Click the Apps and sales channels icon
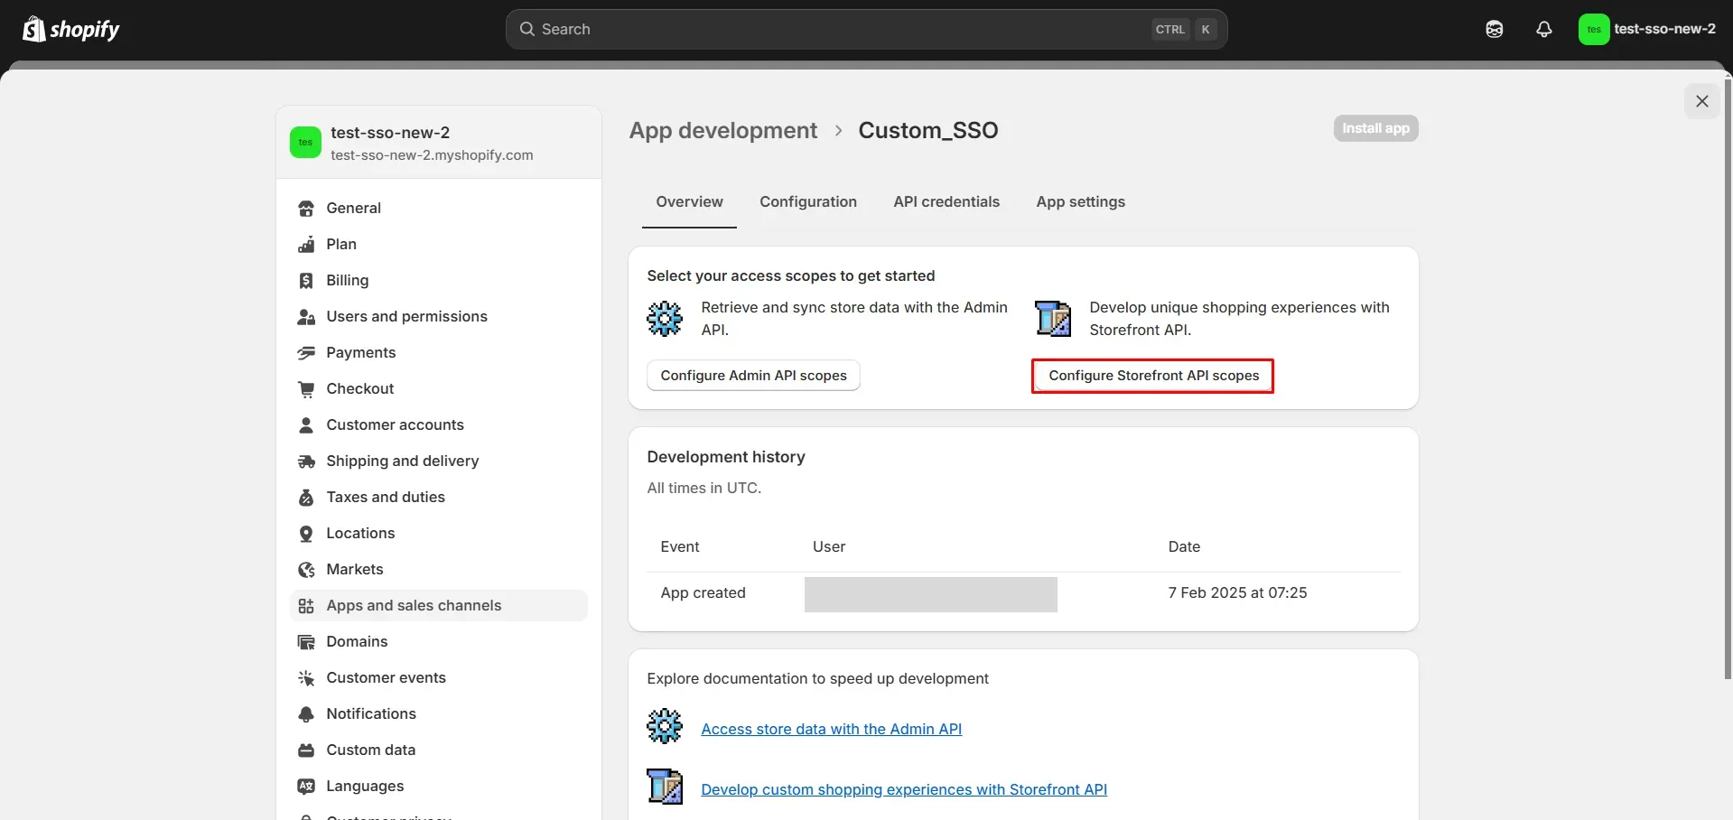 tap(306, 606)
